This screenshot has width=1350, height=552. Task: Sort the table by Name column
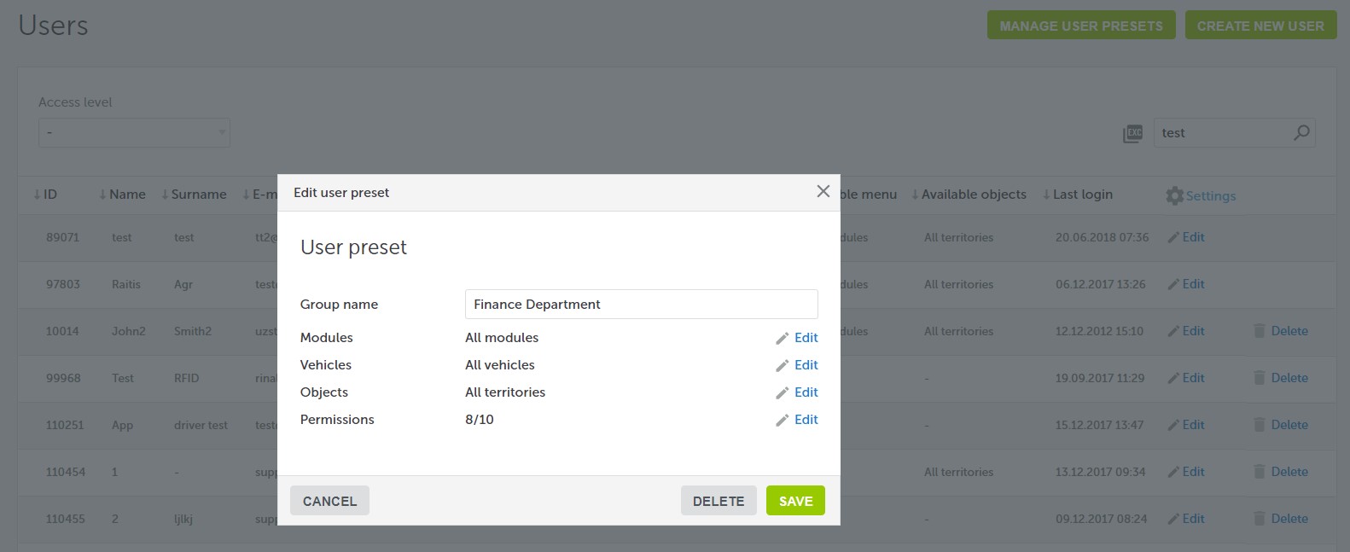[x=122, y=195]
